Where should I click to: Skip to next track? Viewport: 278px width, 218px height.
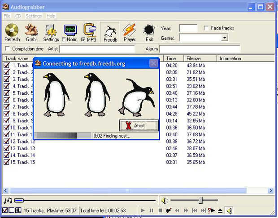pyautogui.click(x=203, y=210)
